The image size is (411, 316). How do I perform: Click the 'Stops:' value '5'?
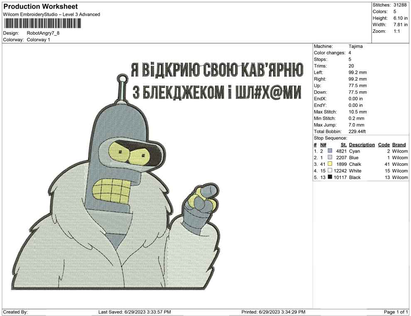click(x=350, y=59)
